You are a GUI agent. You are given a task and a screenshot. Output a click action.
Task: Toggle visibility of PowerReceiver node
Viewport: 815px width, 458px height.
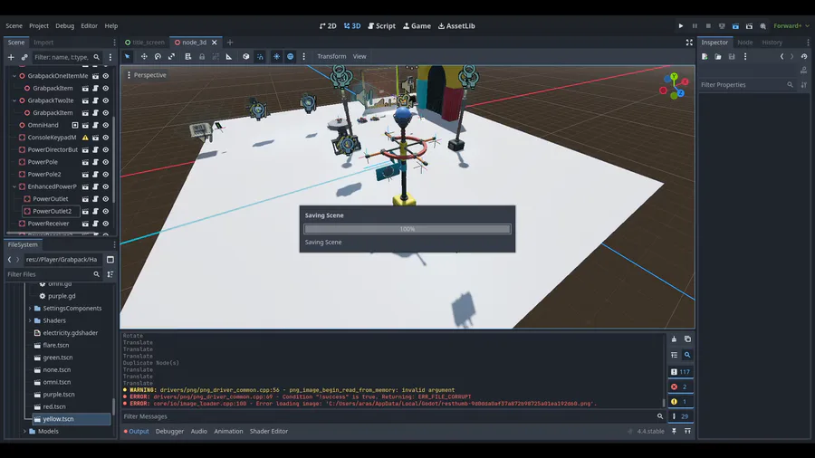[106, 224]
